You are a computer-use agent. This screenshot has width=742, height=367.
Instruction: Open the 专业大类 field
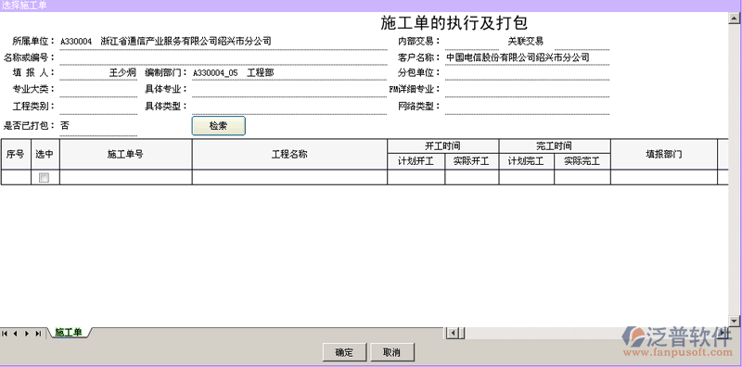click(x=98, y=89)
